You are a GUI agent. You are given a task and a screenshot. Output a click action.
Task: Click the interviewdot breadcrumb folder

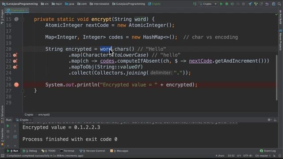(x=99, y=4)
